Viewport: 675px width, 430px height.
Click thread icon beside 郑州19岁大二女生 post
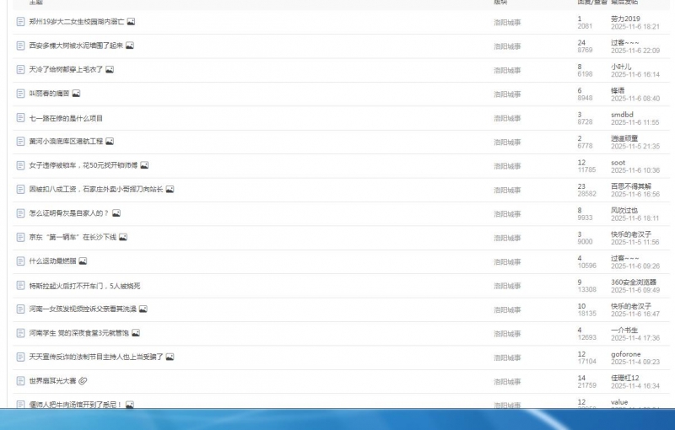tap(21, 21)
